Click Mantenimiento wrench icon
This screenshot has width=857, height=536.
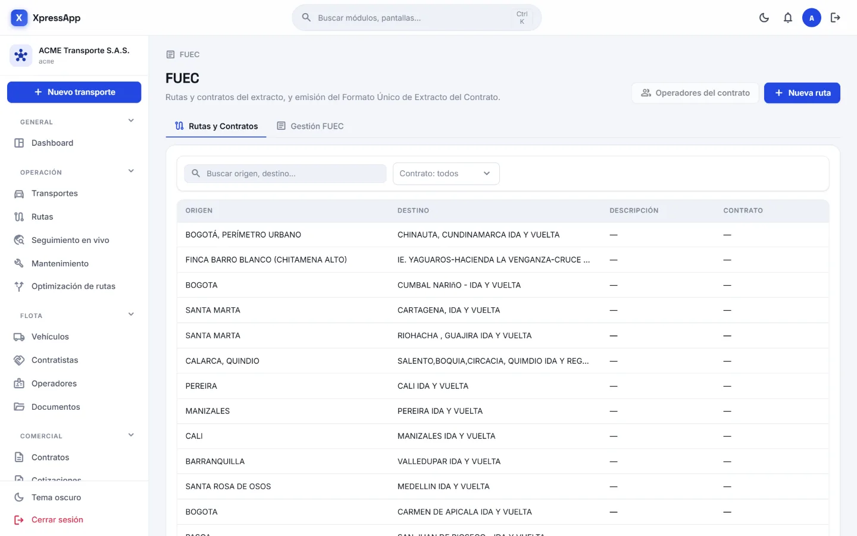point(19,263)
